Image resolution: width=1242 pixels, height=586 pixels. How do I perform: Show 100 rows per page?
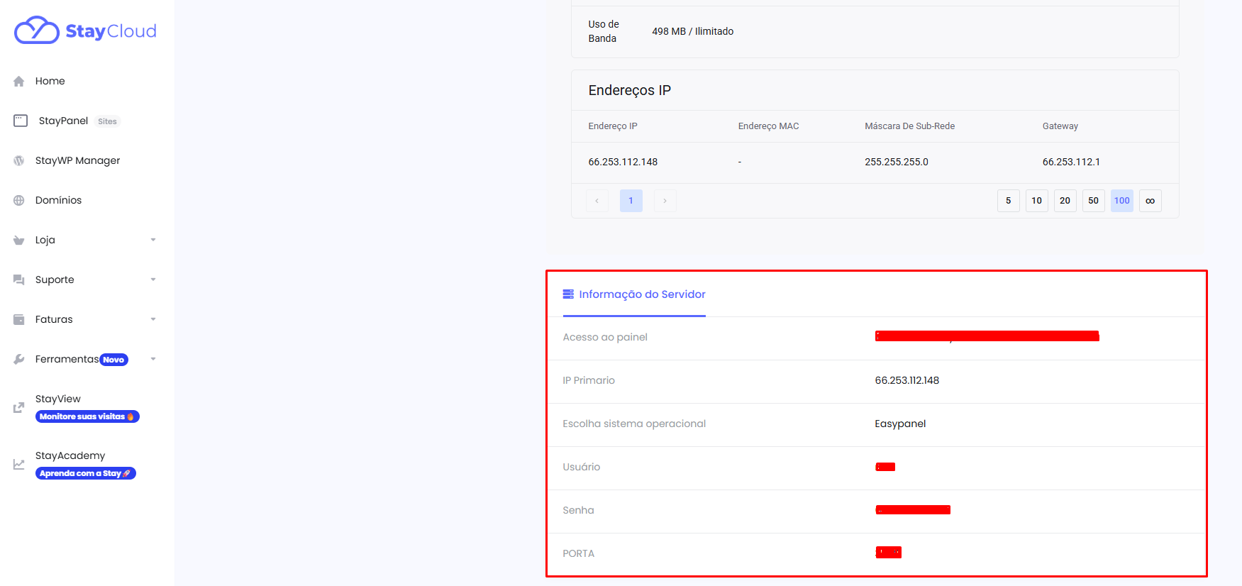[1122, 201]
